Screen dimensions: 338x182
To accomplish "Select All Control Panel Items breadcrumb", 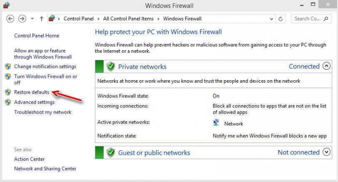I will 128,19.
